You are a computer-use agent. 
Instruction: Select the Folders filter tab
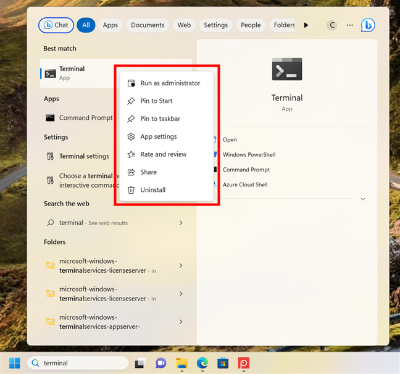pos(282,25)
